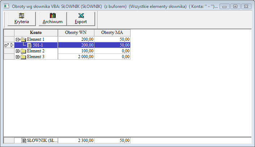Screen dimensions: 255x147
Task: Export data using the Export button
Action: (81, 19)
